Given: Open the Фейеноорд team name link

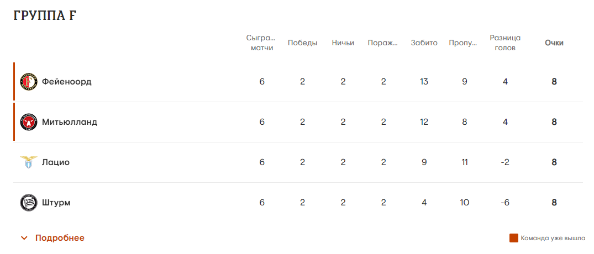Looking at the screenshot, I should [66, 82].
